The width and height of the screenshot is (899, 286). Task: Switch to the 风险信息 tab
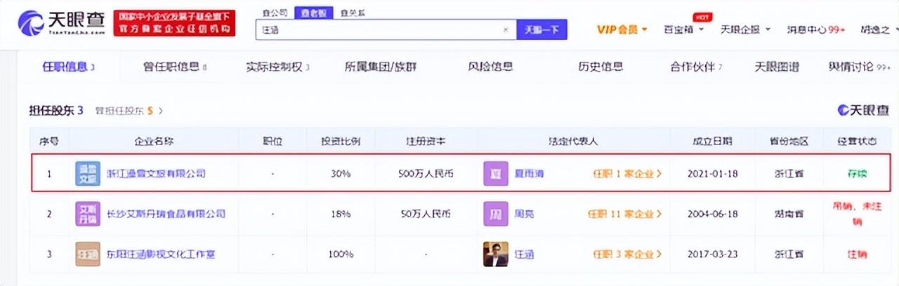[x=490, y=67]
